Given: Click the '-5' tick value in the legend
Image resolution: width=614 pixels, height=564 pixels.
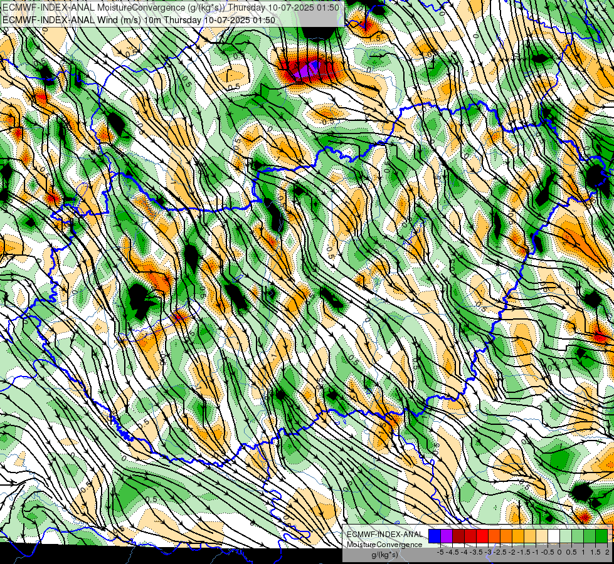Looking at the screenshot, I should (x=440, y=552).
